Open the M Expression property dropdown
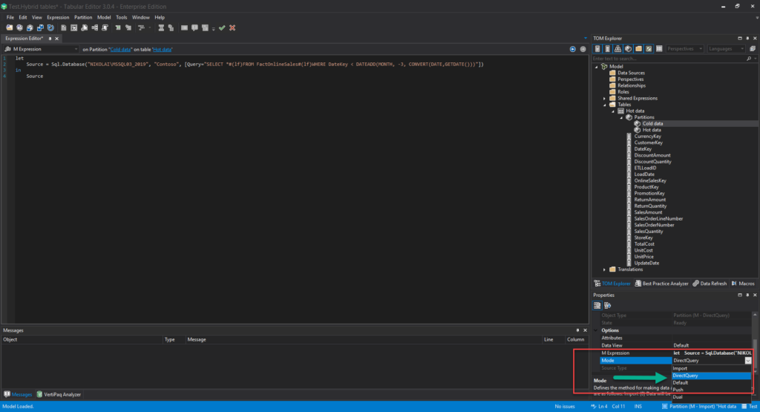Viewport: 760px width, 412px height. [x=42, y=49]
